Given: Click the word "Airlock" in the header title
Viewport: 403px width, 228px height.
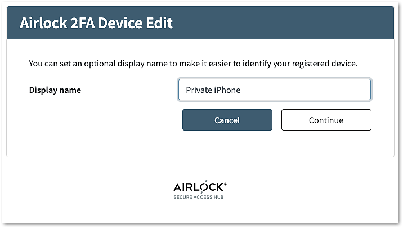Looking at the screenshot, I should tap(47, 23).
